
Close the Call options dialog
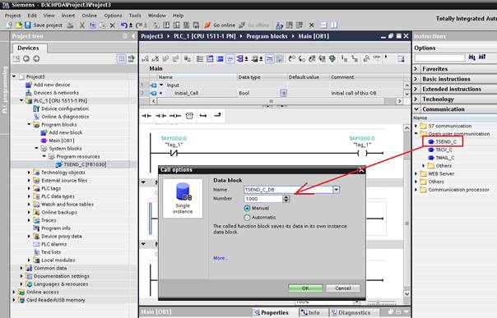(x=361, y=170)
